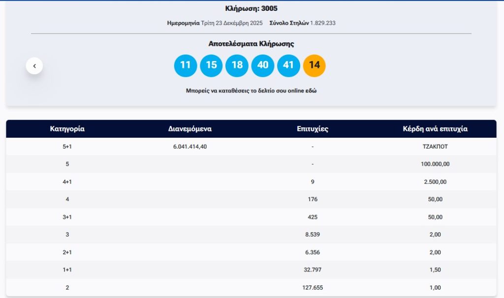Click the blue number 15 ball
The height and width of the screenshot is (298, 504).
(x=211, y=65)
